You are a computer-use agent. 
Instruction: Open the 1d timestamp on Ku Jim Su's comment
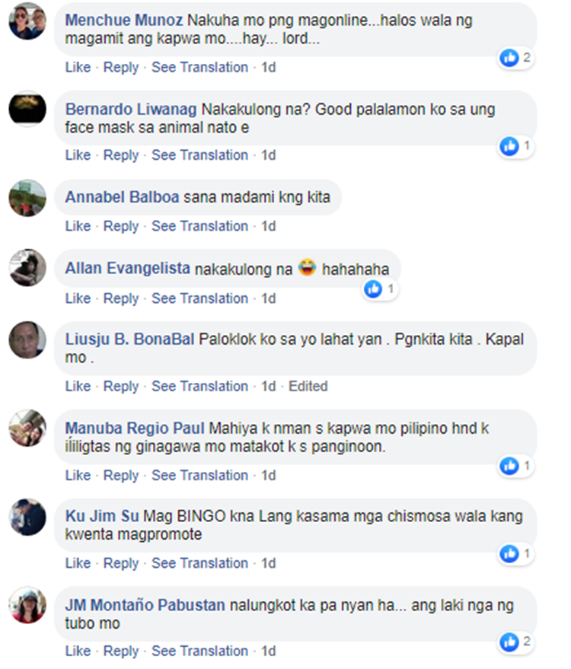(x=269, y=563)
